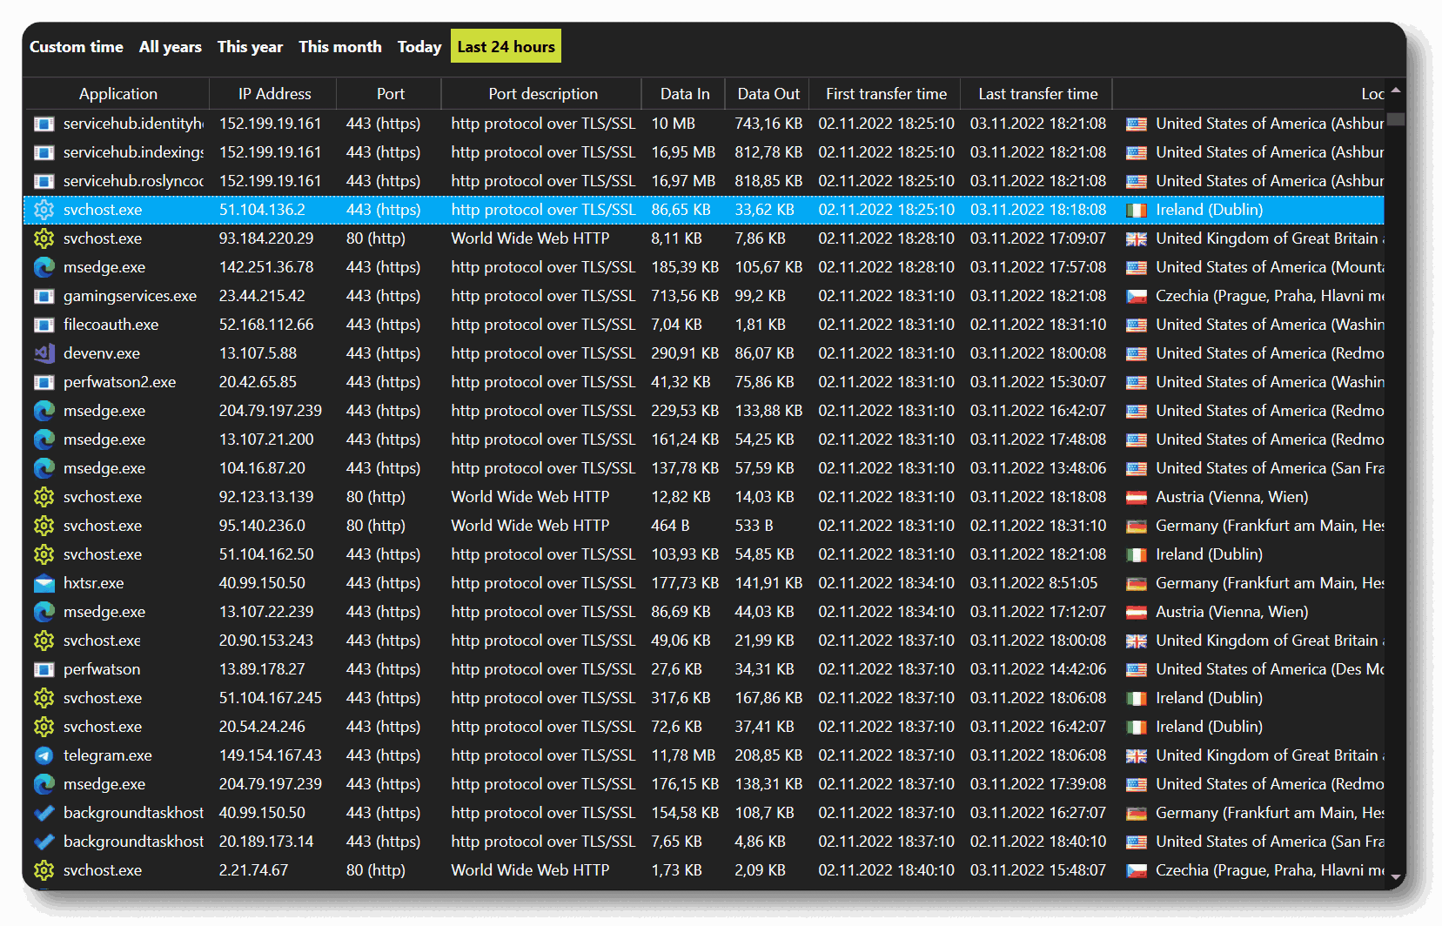
Task: Open the Custom time selector
Action: coord(77,46)
